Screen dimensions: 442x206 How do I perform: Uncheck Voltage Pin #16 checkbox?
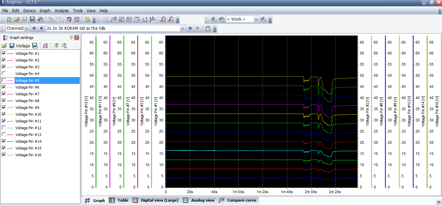point(4,155)
